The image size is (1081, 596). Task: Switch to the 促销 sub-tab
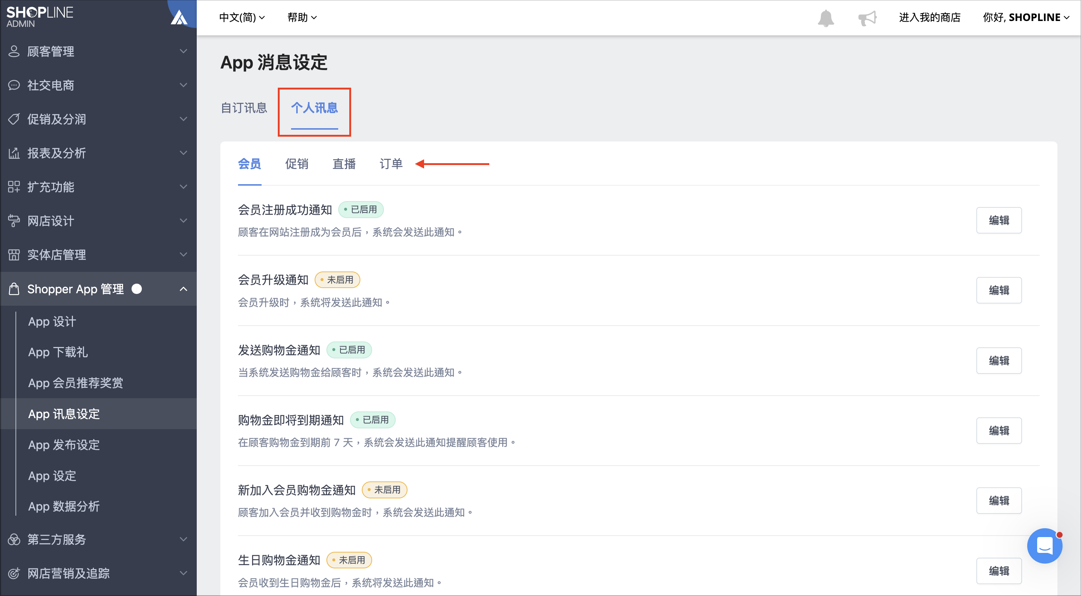click(x=297, y=164)
